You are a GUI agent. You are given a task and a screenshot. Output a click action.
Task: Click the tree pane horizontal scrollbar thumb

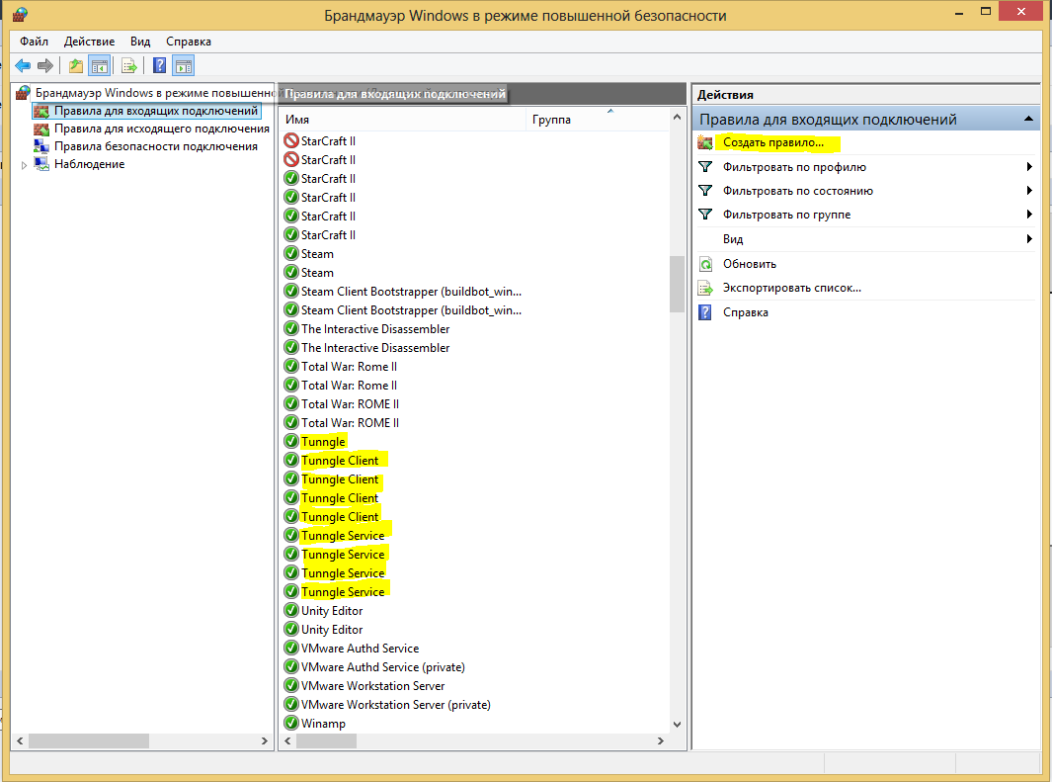click(x=89, y=741)
